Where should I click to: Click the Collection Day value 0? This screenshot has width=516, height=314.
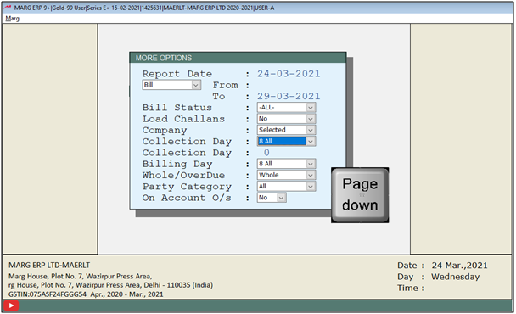[266, 153]
